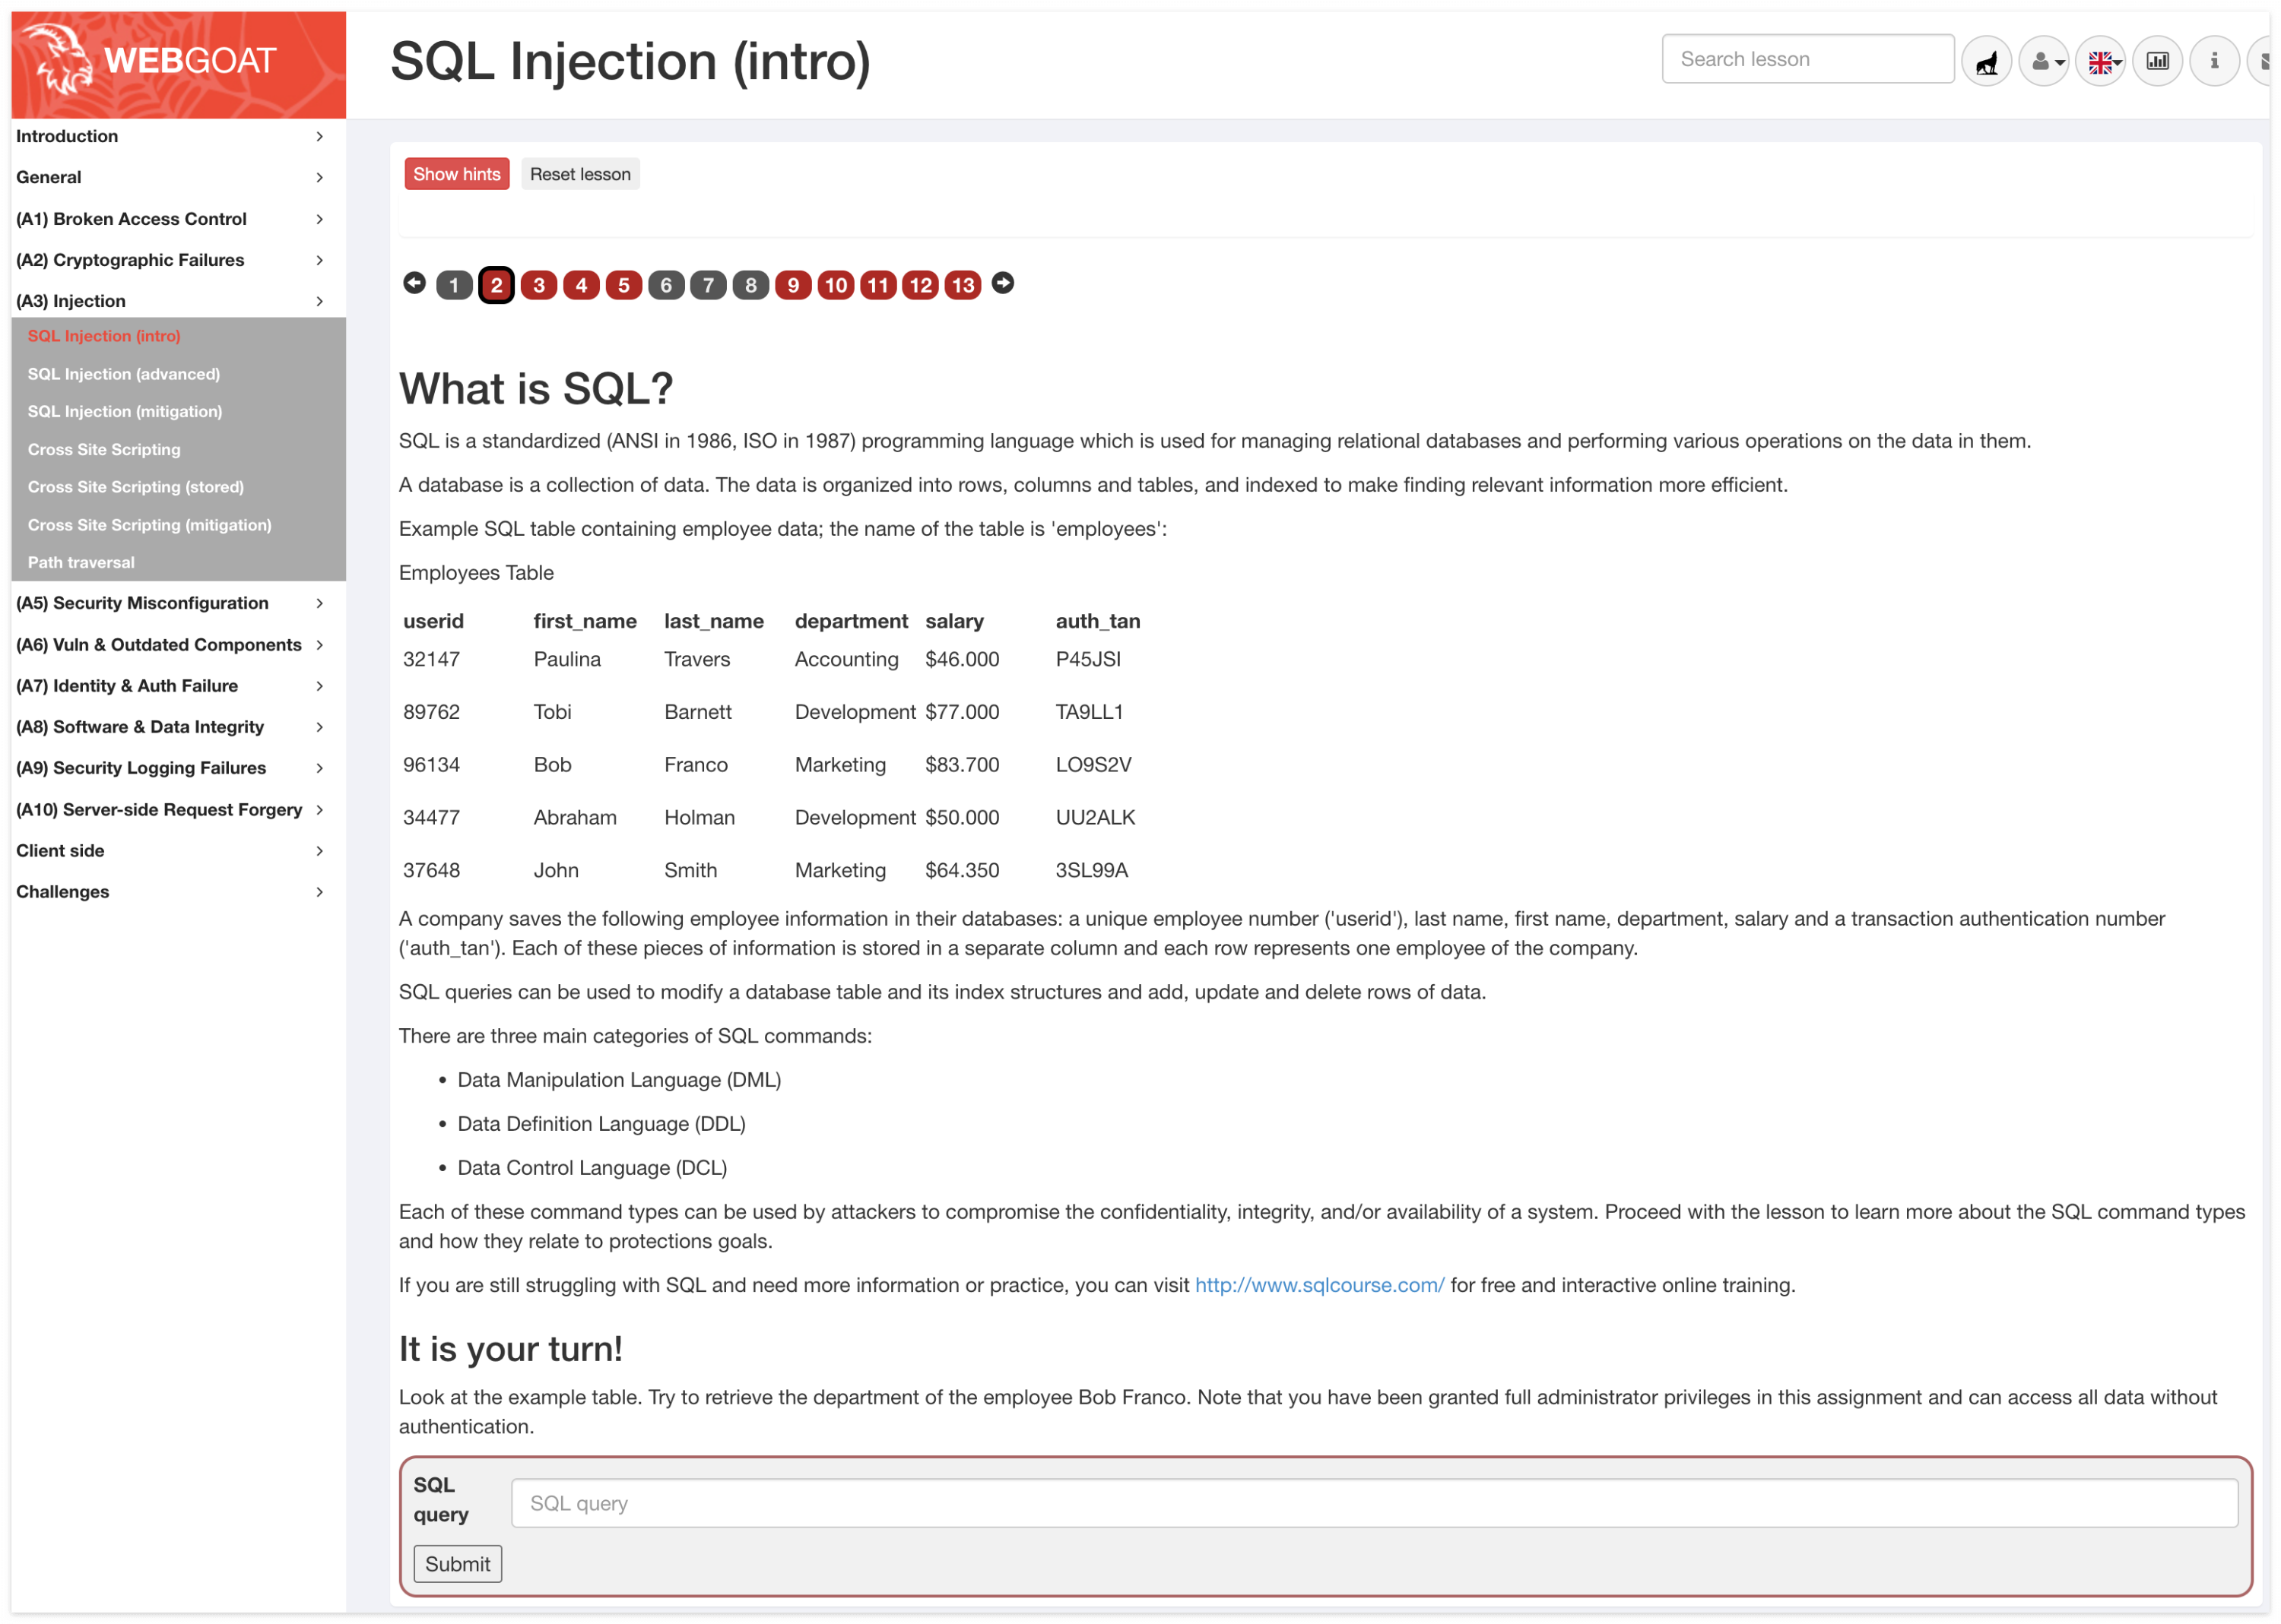Open the sqlcourse.com link

pyautogui.click(x=1318, y=1286)
